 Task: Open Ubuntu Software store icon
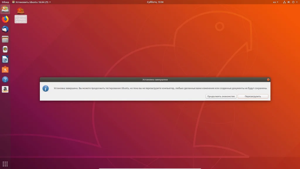pyautogui.click(x=5, y=69)
